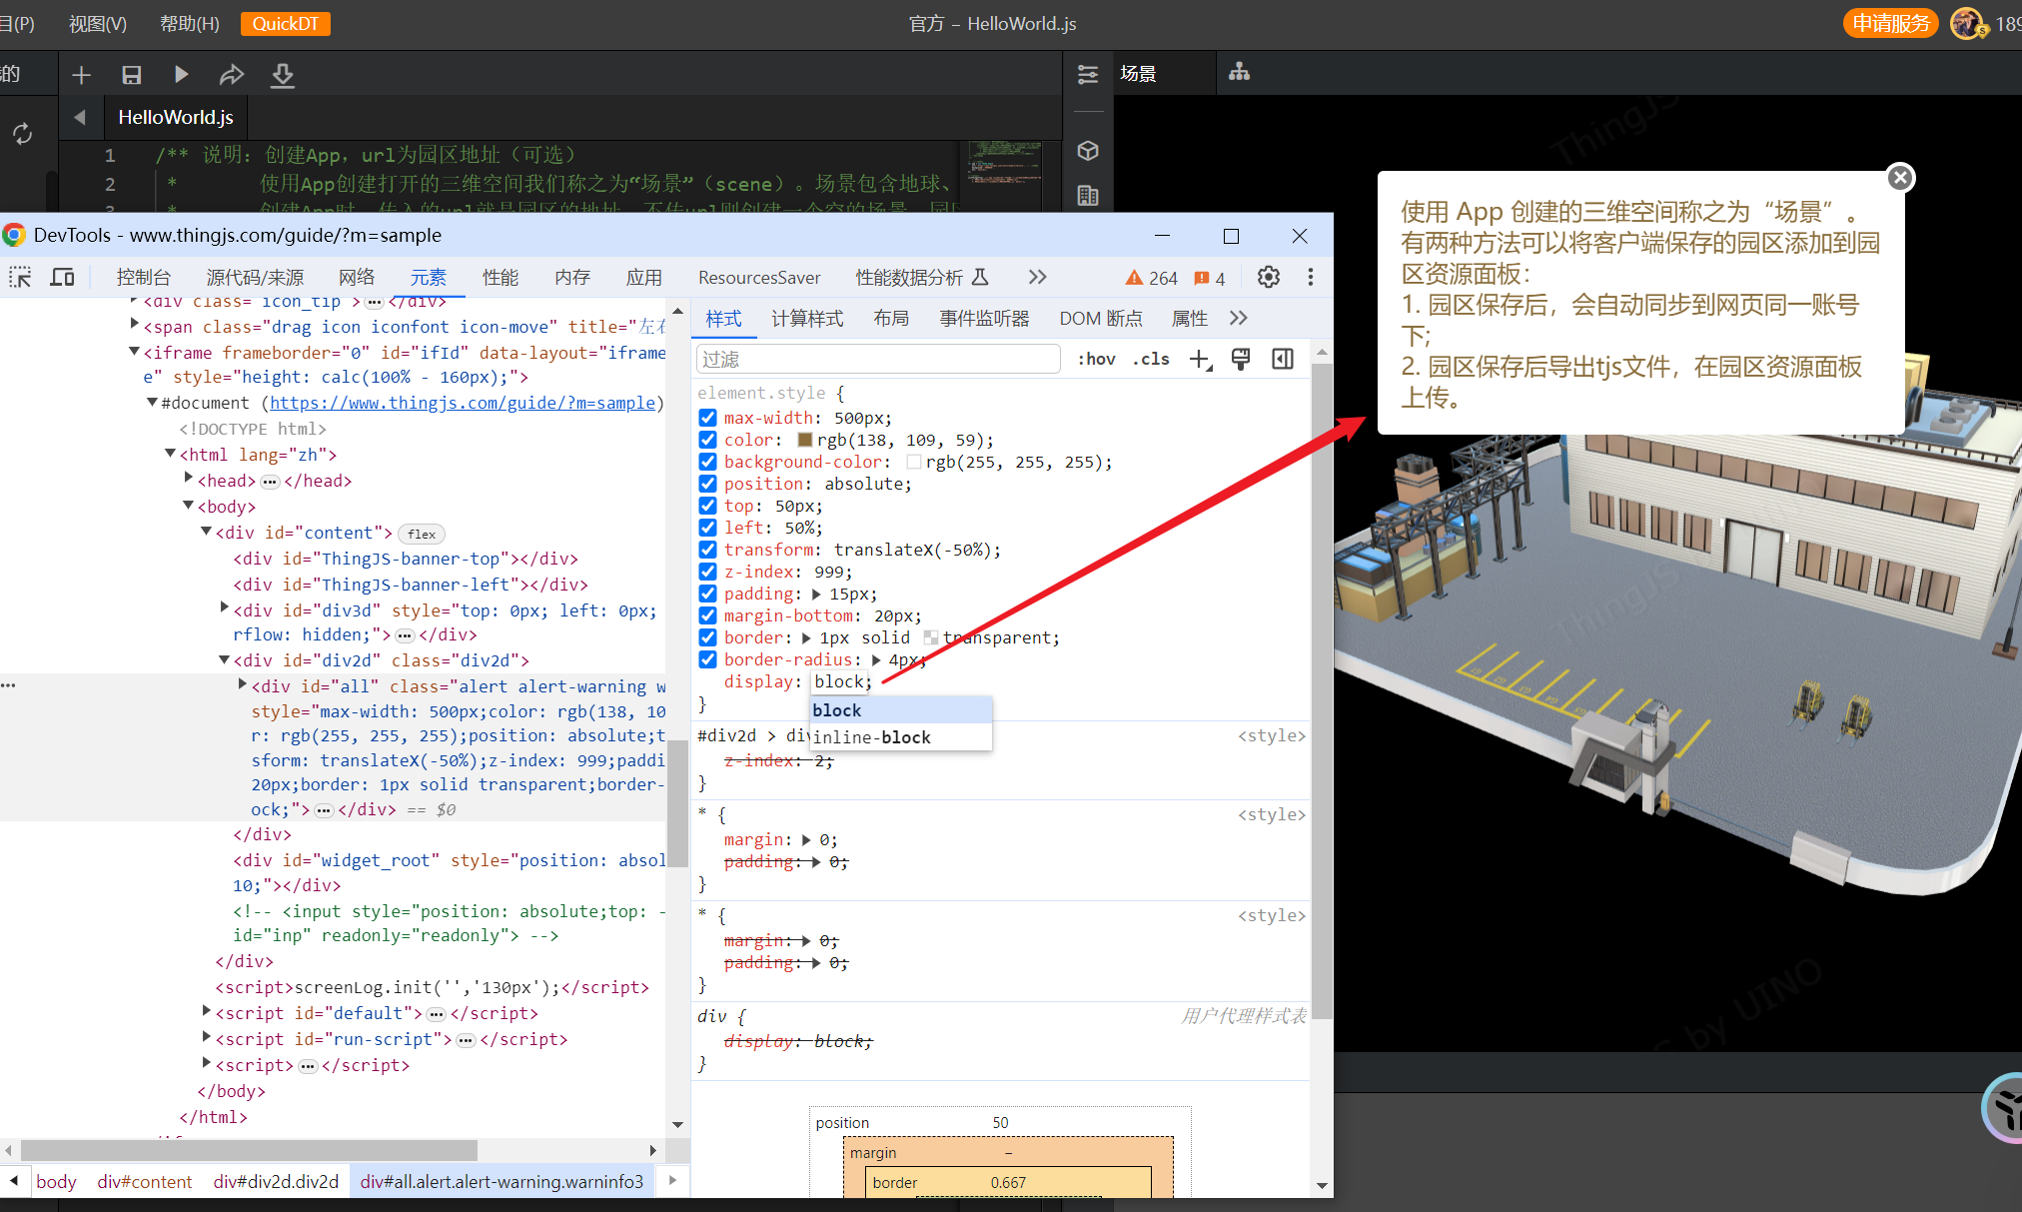Click the paint roller rendering icon in Styles
The width and height of the screenshot is (2022, 1212).
pyautogui.click(x=1241, y=359)
